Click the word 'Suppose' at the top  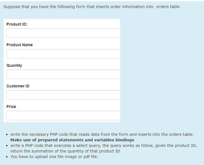coord(11,7)
